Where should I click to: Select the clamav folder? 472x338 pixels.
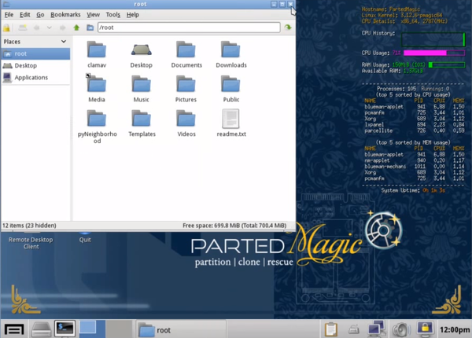pyautogui.click(x=97, y=54)
